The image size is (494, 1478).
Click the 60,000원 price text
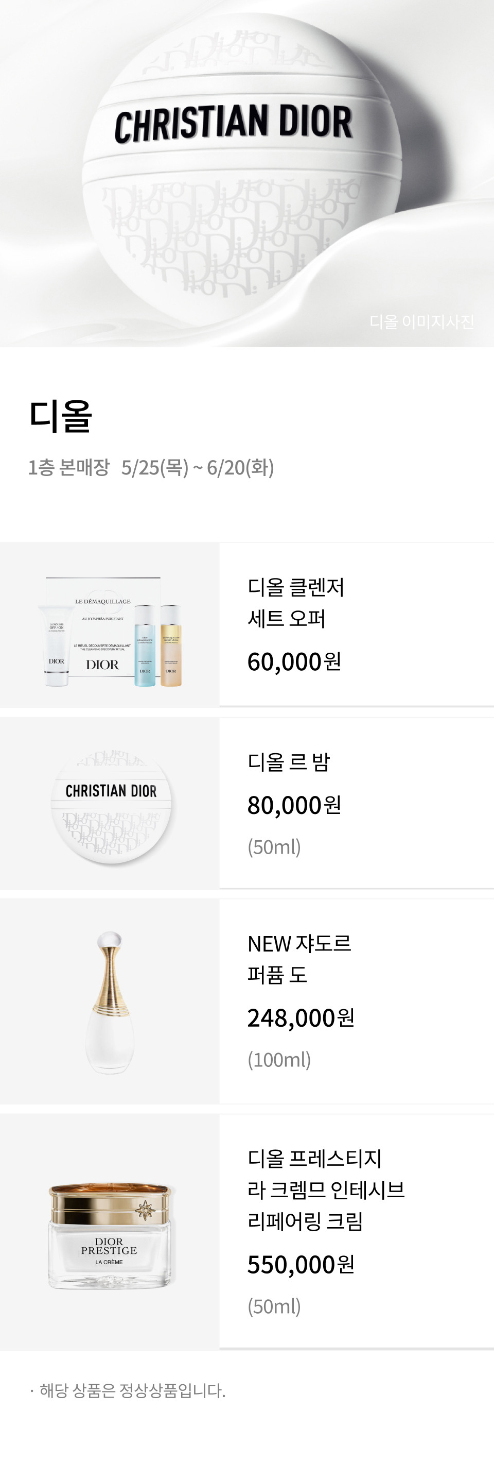pos(294,661)
